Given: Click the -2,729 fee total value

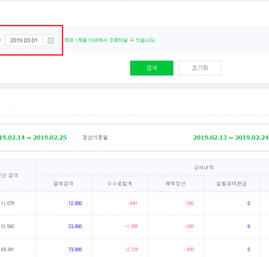Looking at the screenshot, I should pyautogui.click(x=131, y=250).
